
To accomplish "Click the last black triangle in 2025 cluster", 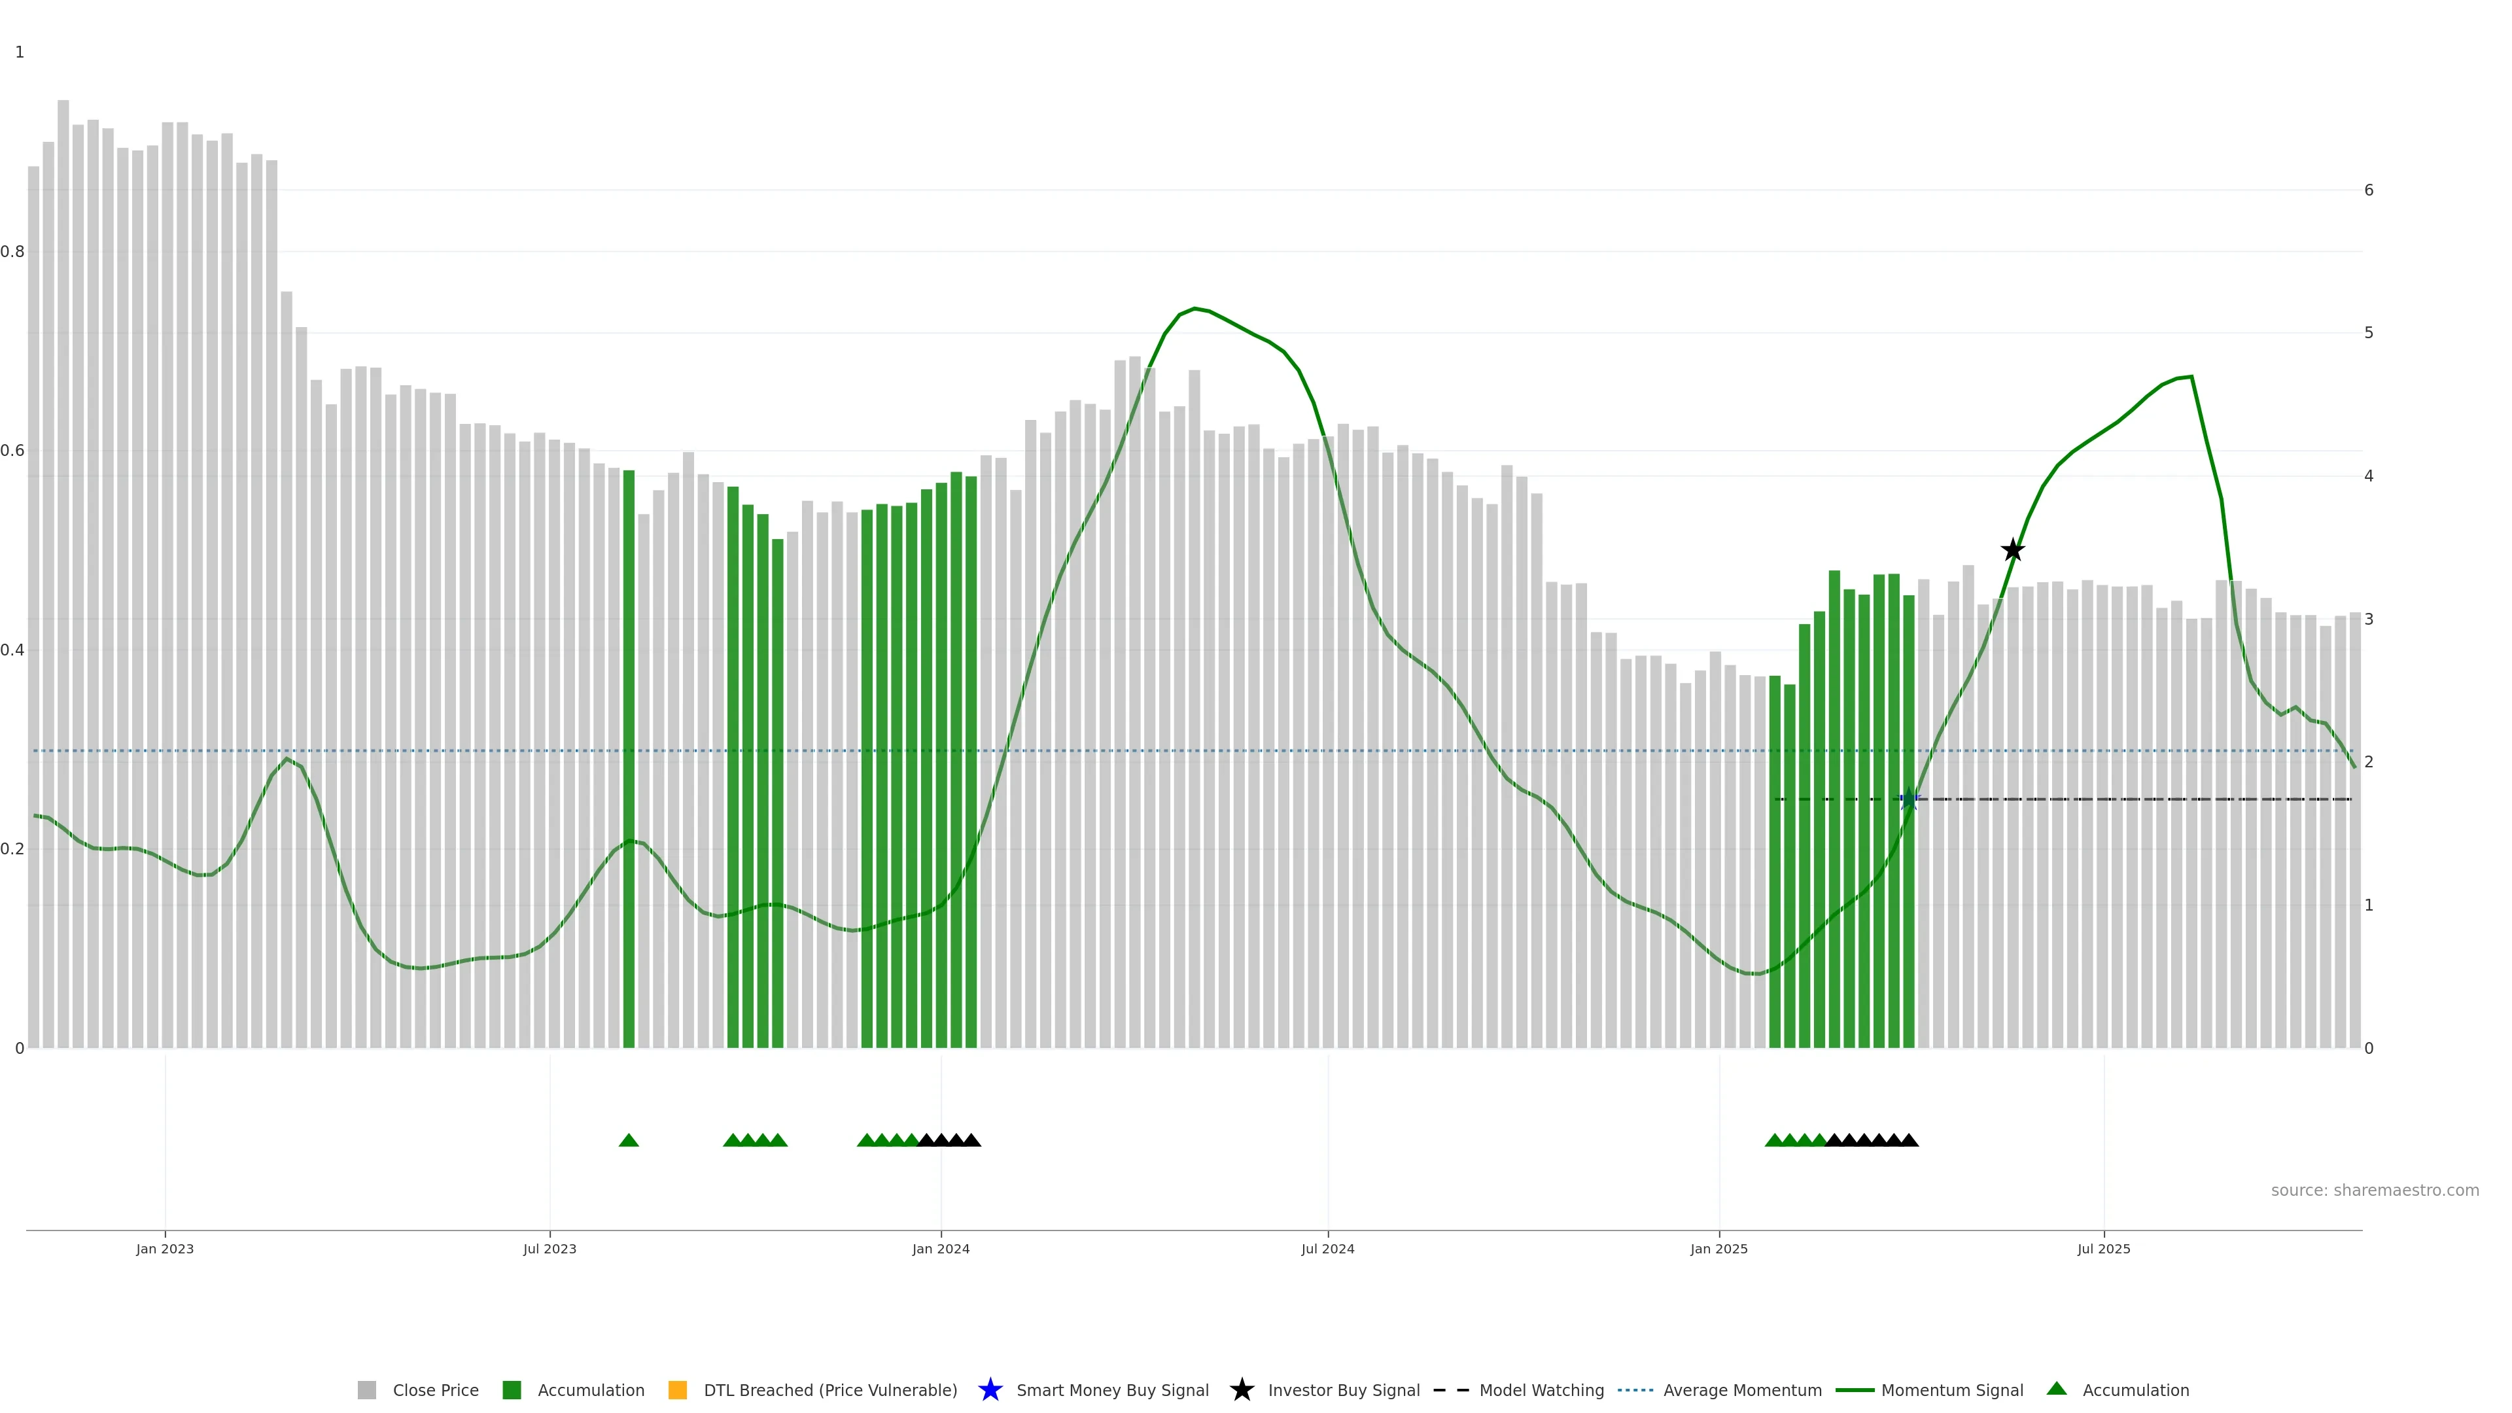I will [1908, 1140].
